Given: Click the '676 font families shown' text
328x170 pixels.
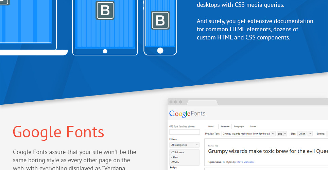Looking at the screenshot, I should (x=182, y=126).
